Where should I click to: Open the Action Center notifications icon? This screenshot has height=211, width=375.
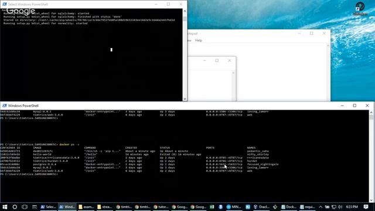(x=366, y=207)
